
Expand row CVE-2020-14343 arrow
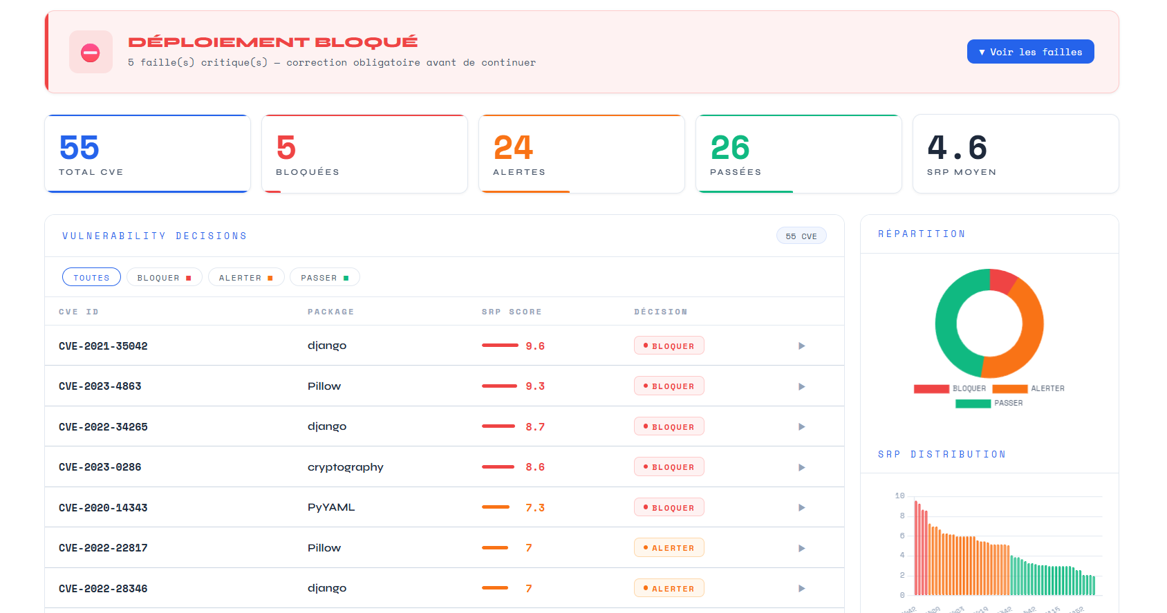tap(802, 507)
